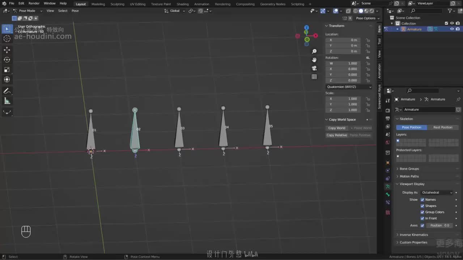
Task: Select the Scale tool
Action: 7,70
